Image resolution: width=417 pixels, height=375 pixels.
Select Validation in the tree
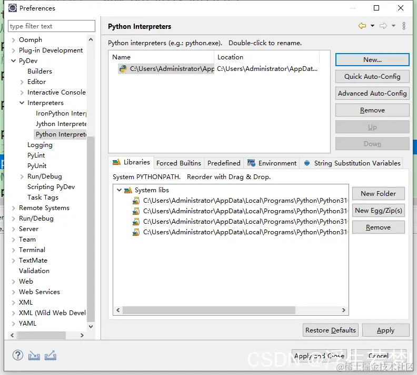pos(34,271)
